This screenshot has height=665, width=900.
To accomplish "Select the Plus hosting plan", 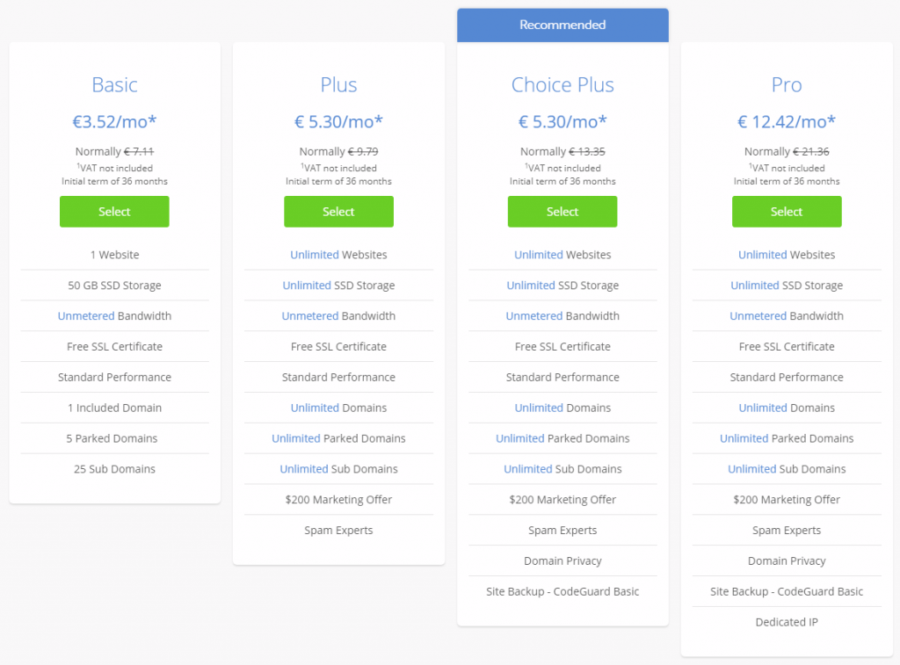I will [x=338, y=211].
